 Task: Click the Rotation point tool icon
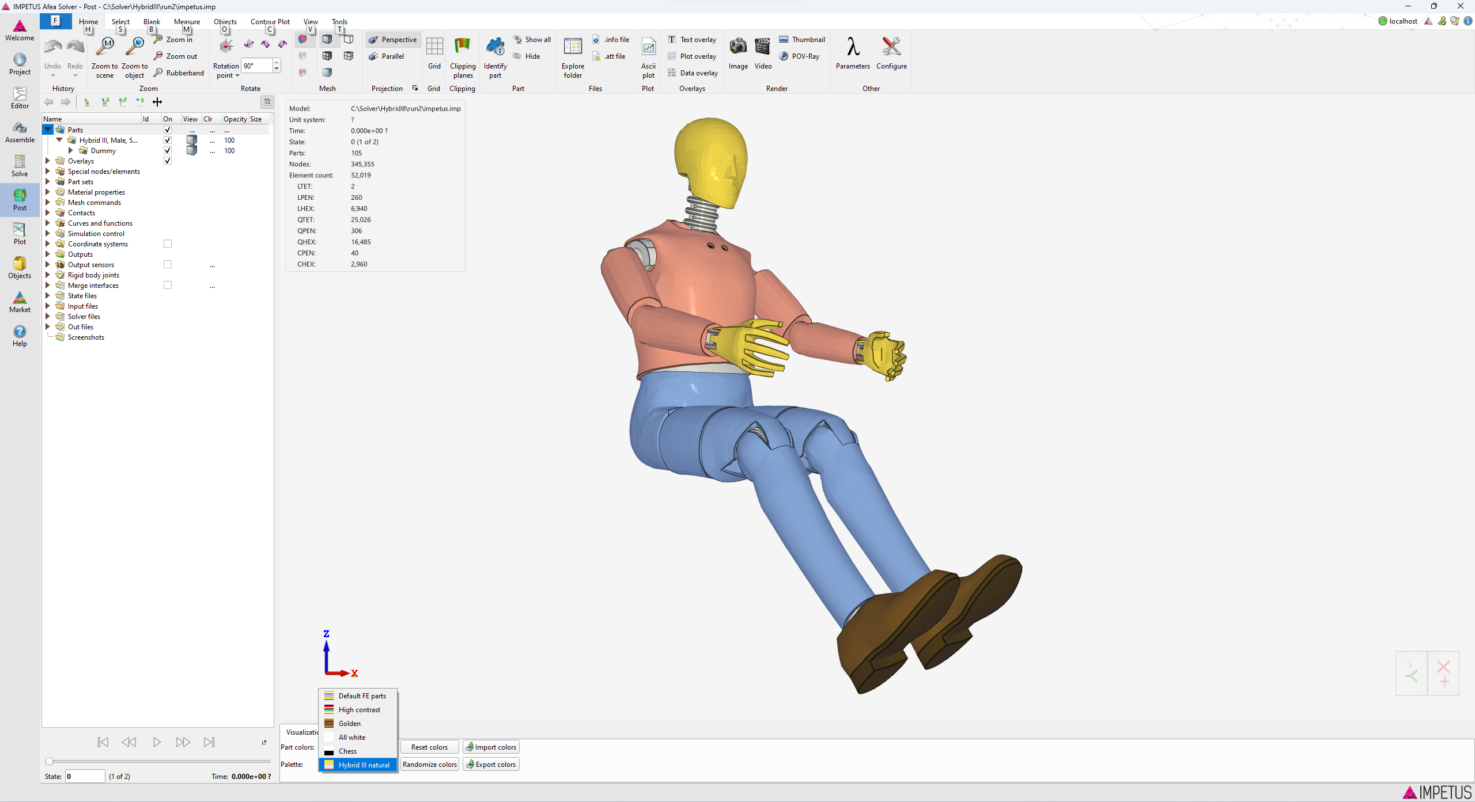(226, 47)
